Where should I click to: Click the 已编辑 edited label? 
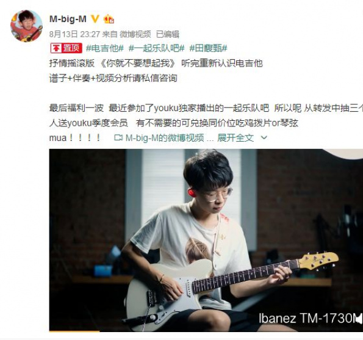click(x=168, y=34)
